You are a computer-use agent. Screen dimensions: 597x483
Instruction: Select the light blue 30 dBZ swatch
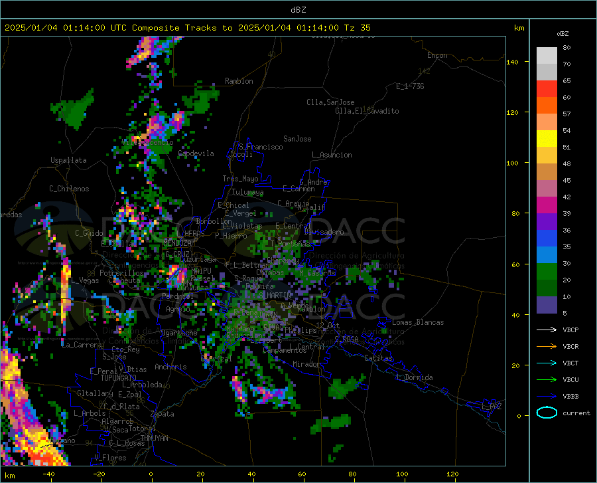tap(547, 255)
